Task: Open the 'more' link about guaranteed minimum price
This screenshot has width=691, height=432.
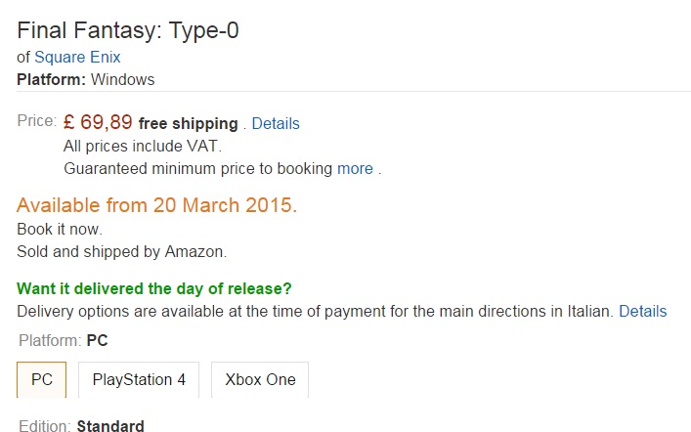Action: coord(355,168)
